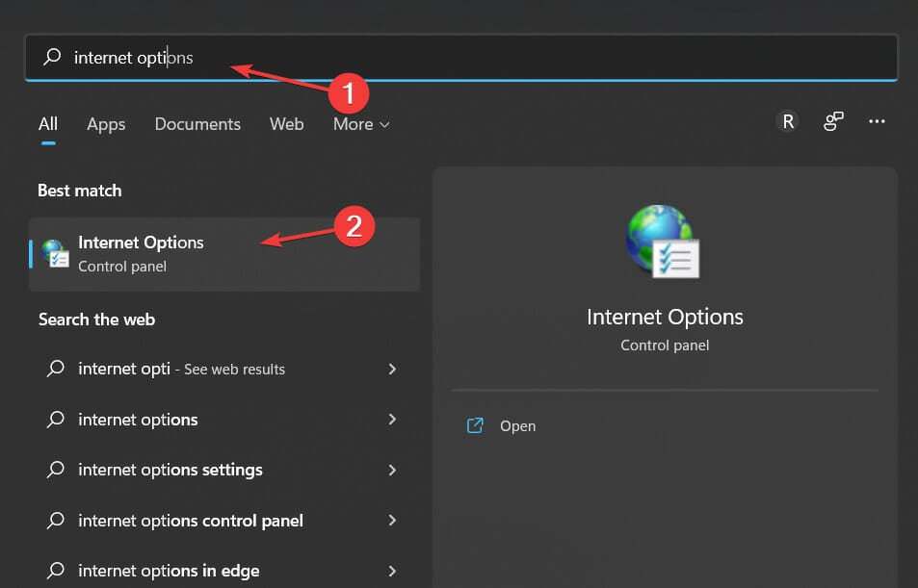Expand the More filter dropdown
This screenshot has width=918, height=588.
tap(360, 124)
